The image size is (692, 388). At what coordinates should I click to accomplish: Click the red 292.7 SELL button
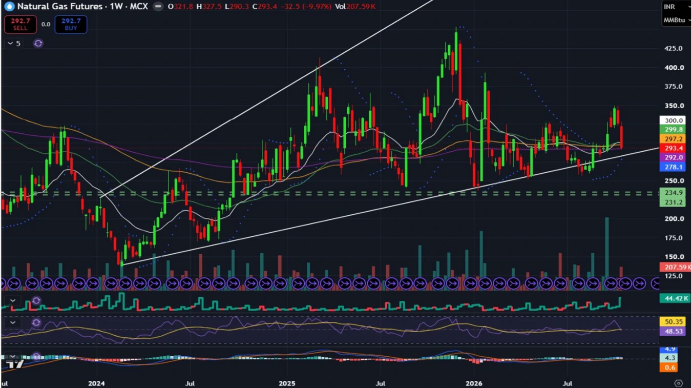pos(20,24)
